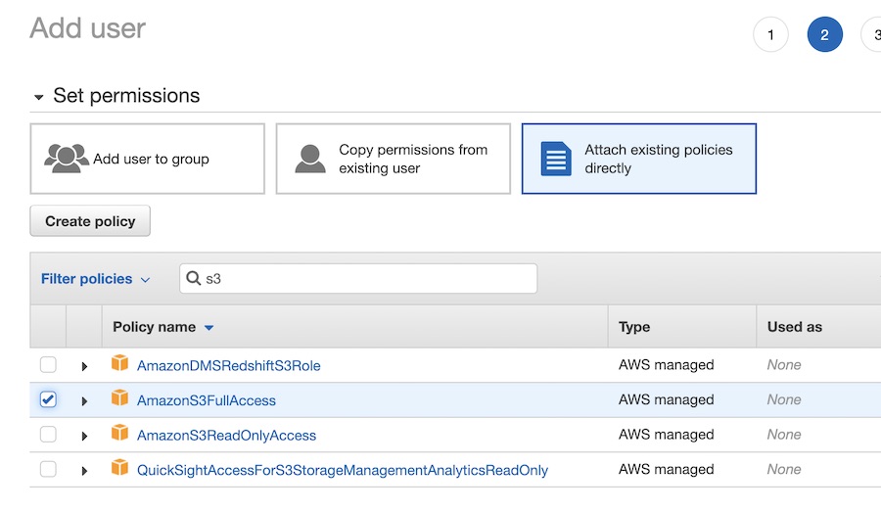Select Attach existing policies directly

tap(639, 159)
